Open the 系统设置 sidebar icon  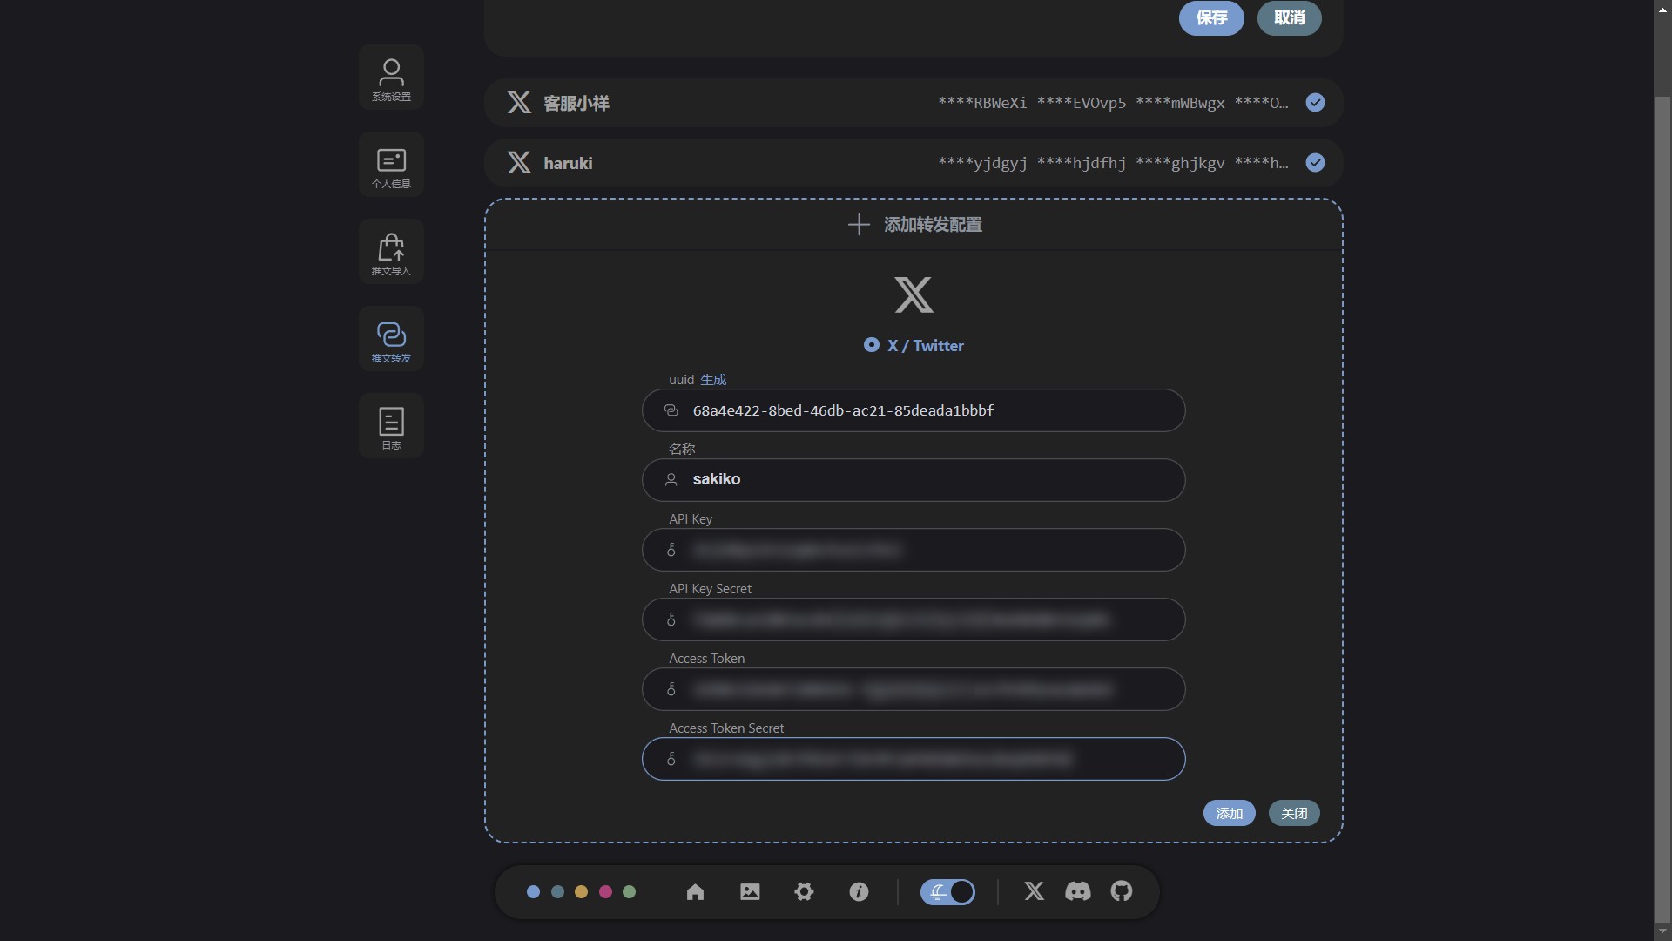coord(391,78)
